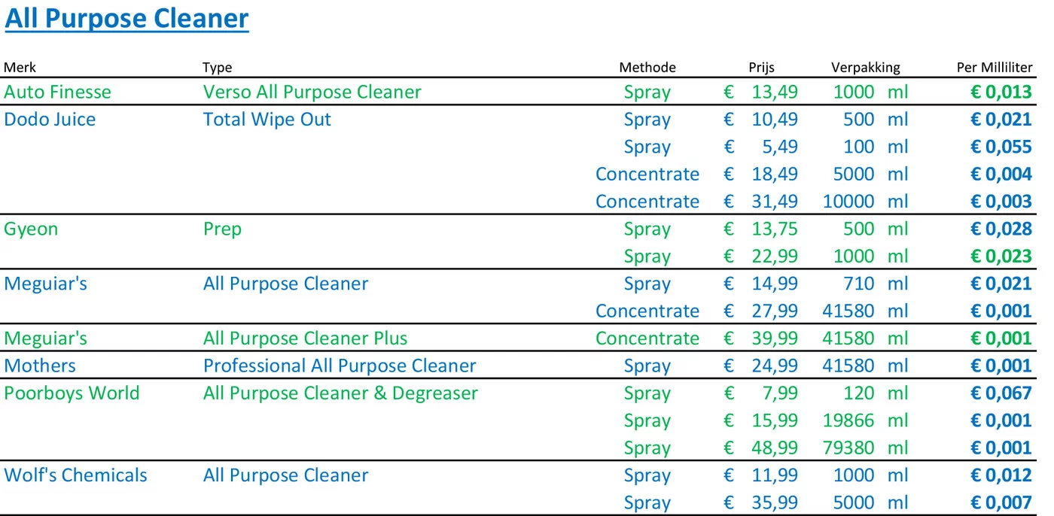Select the Gyeon Prep type cell
The image size is (1054, 516).
(222, 229)
